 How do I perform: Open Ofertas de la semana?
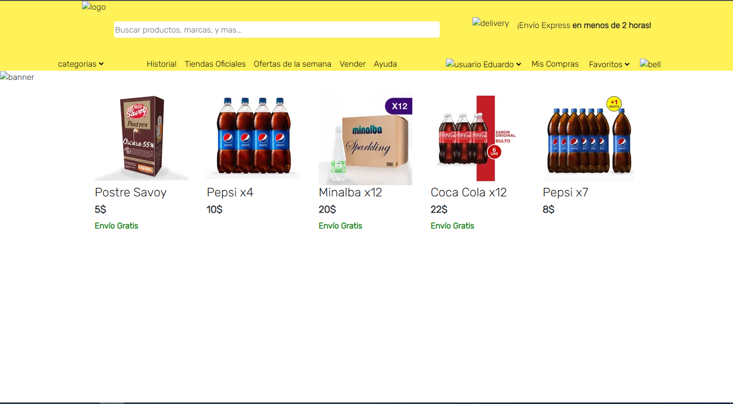click(x=293, y=64)
